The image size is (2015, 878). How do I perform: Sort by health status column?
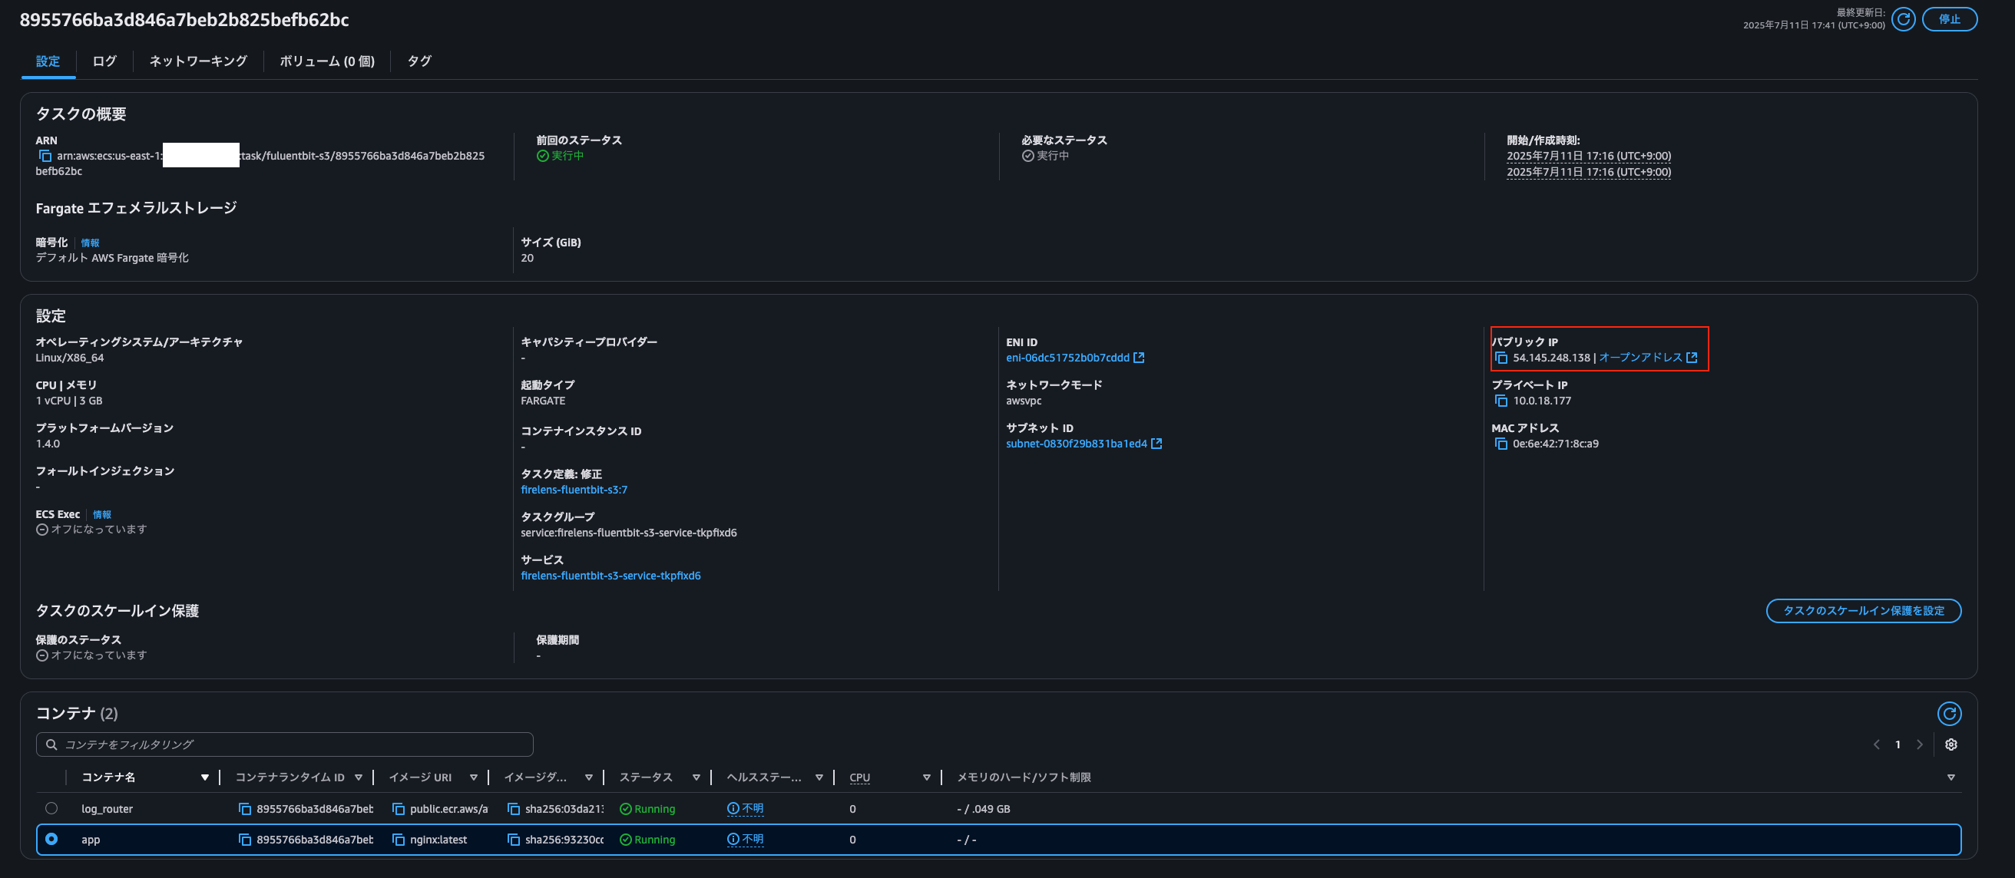pyautogui.click(x=819, y=777)
